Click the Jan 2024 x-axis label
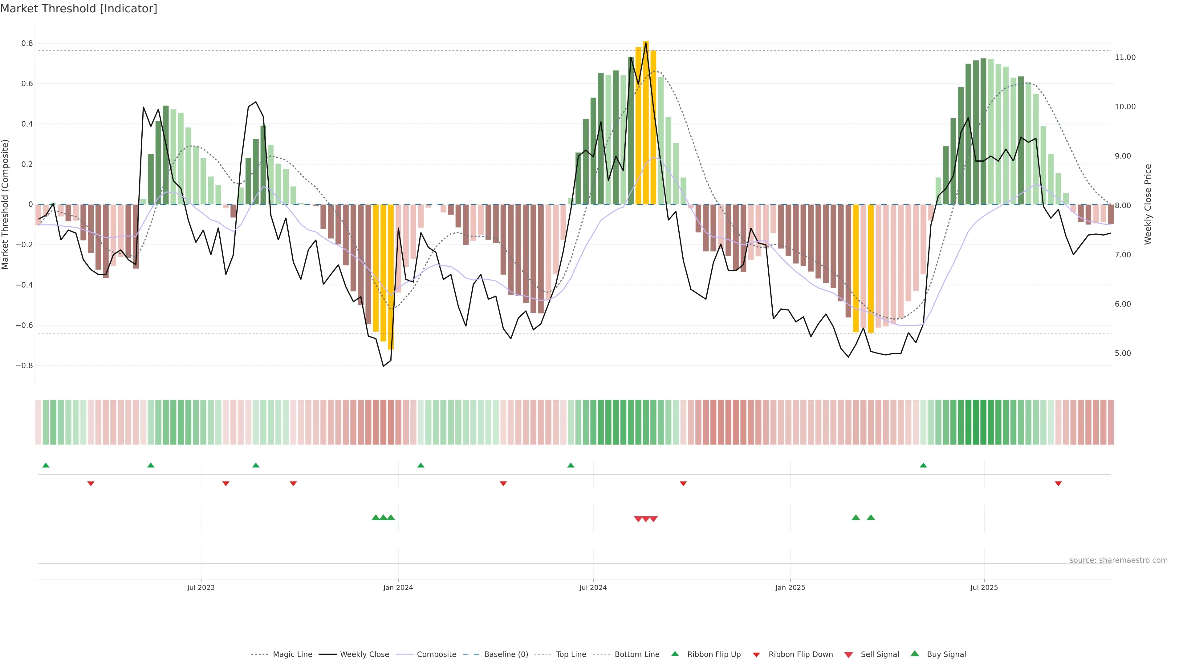 click(x=398, y=587)
